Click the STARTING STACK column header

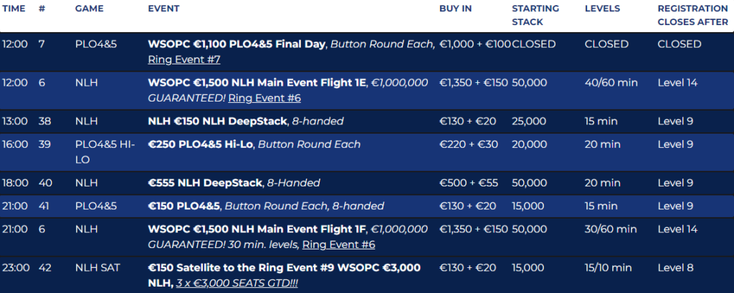coord(535,16)
